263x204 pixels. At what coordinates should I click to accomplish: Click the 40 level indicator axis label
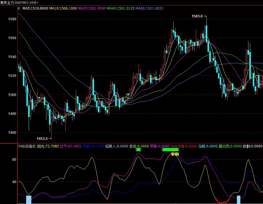pos(14,182)
